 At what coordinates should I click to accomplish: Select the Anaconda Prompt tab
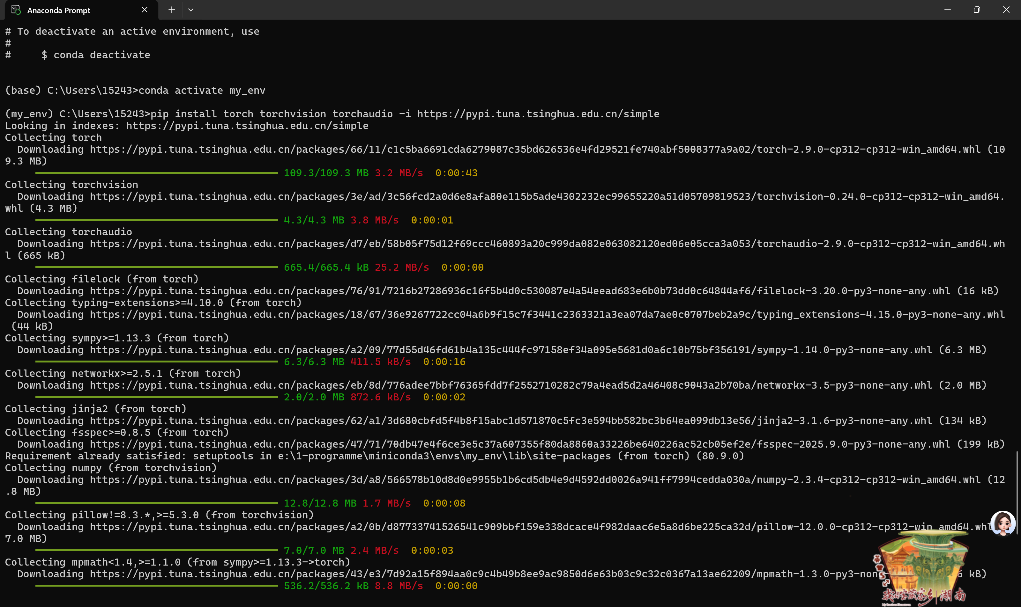(81, 10)
